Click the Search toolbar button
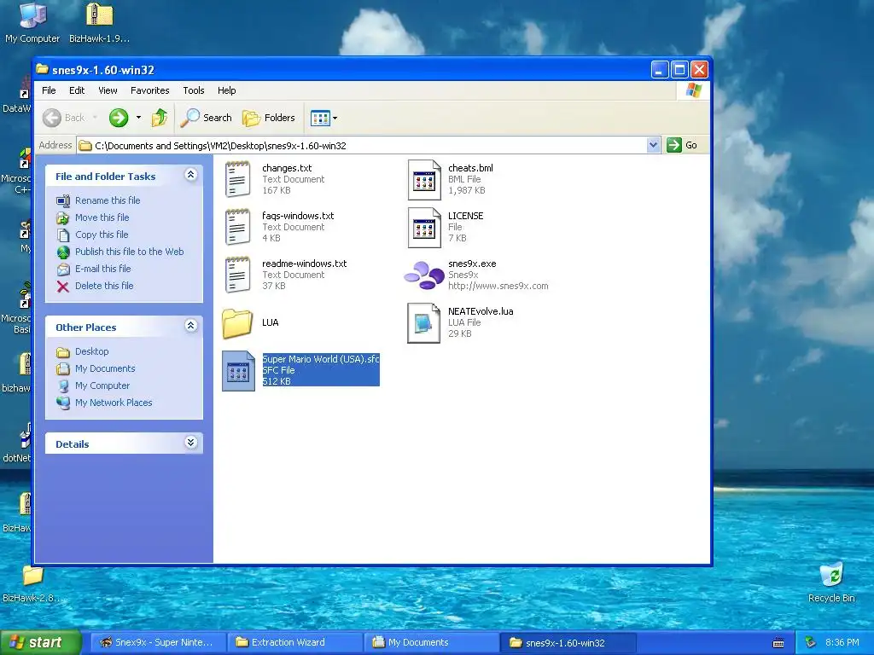The width and height of the screenshot is (874, 655). pyautogui.click(x=206, y=118)
